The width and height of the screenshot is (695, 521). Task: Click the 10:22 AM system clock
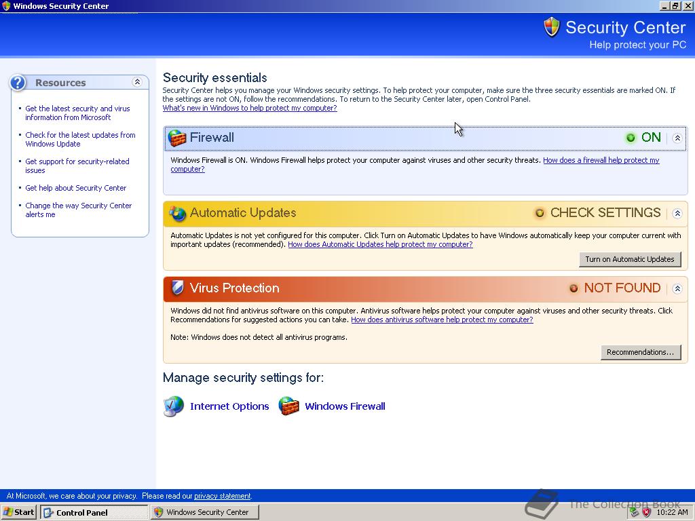point(672,513)
